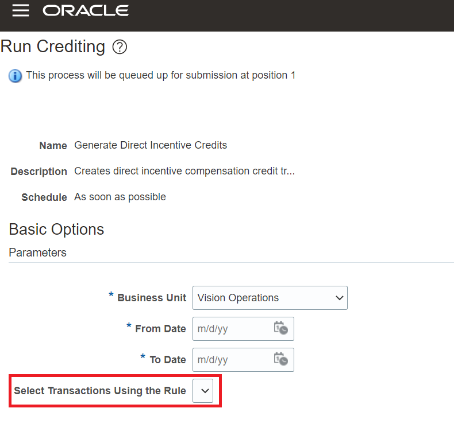This screenshot has height=443, width=454.
Task: Click the truncated Description text
Action: 184,171
